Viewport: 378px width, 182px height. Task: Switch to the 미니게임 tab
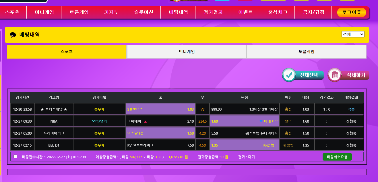pos(187,52)
